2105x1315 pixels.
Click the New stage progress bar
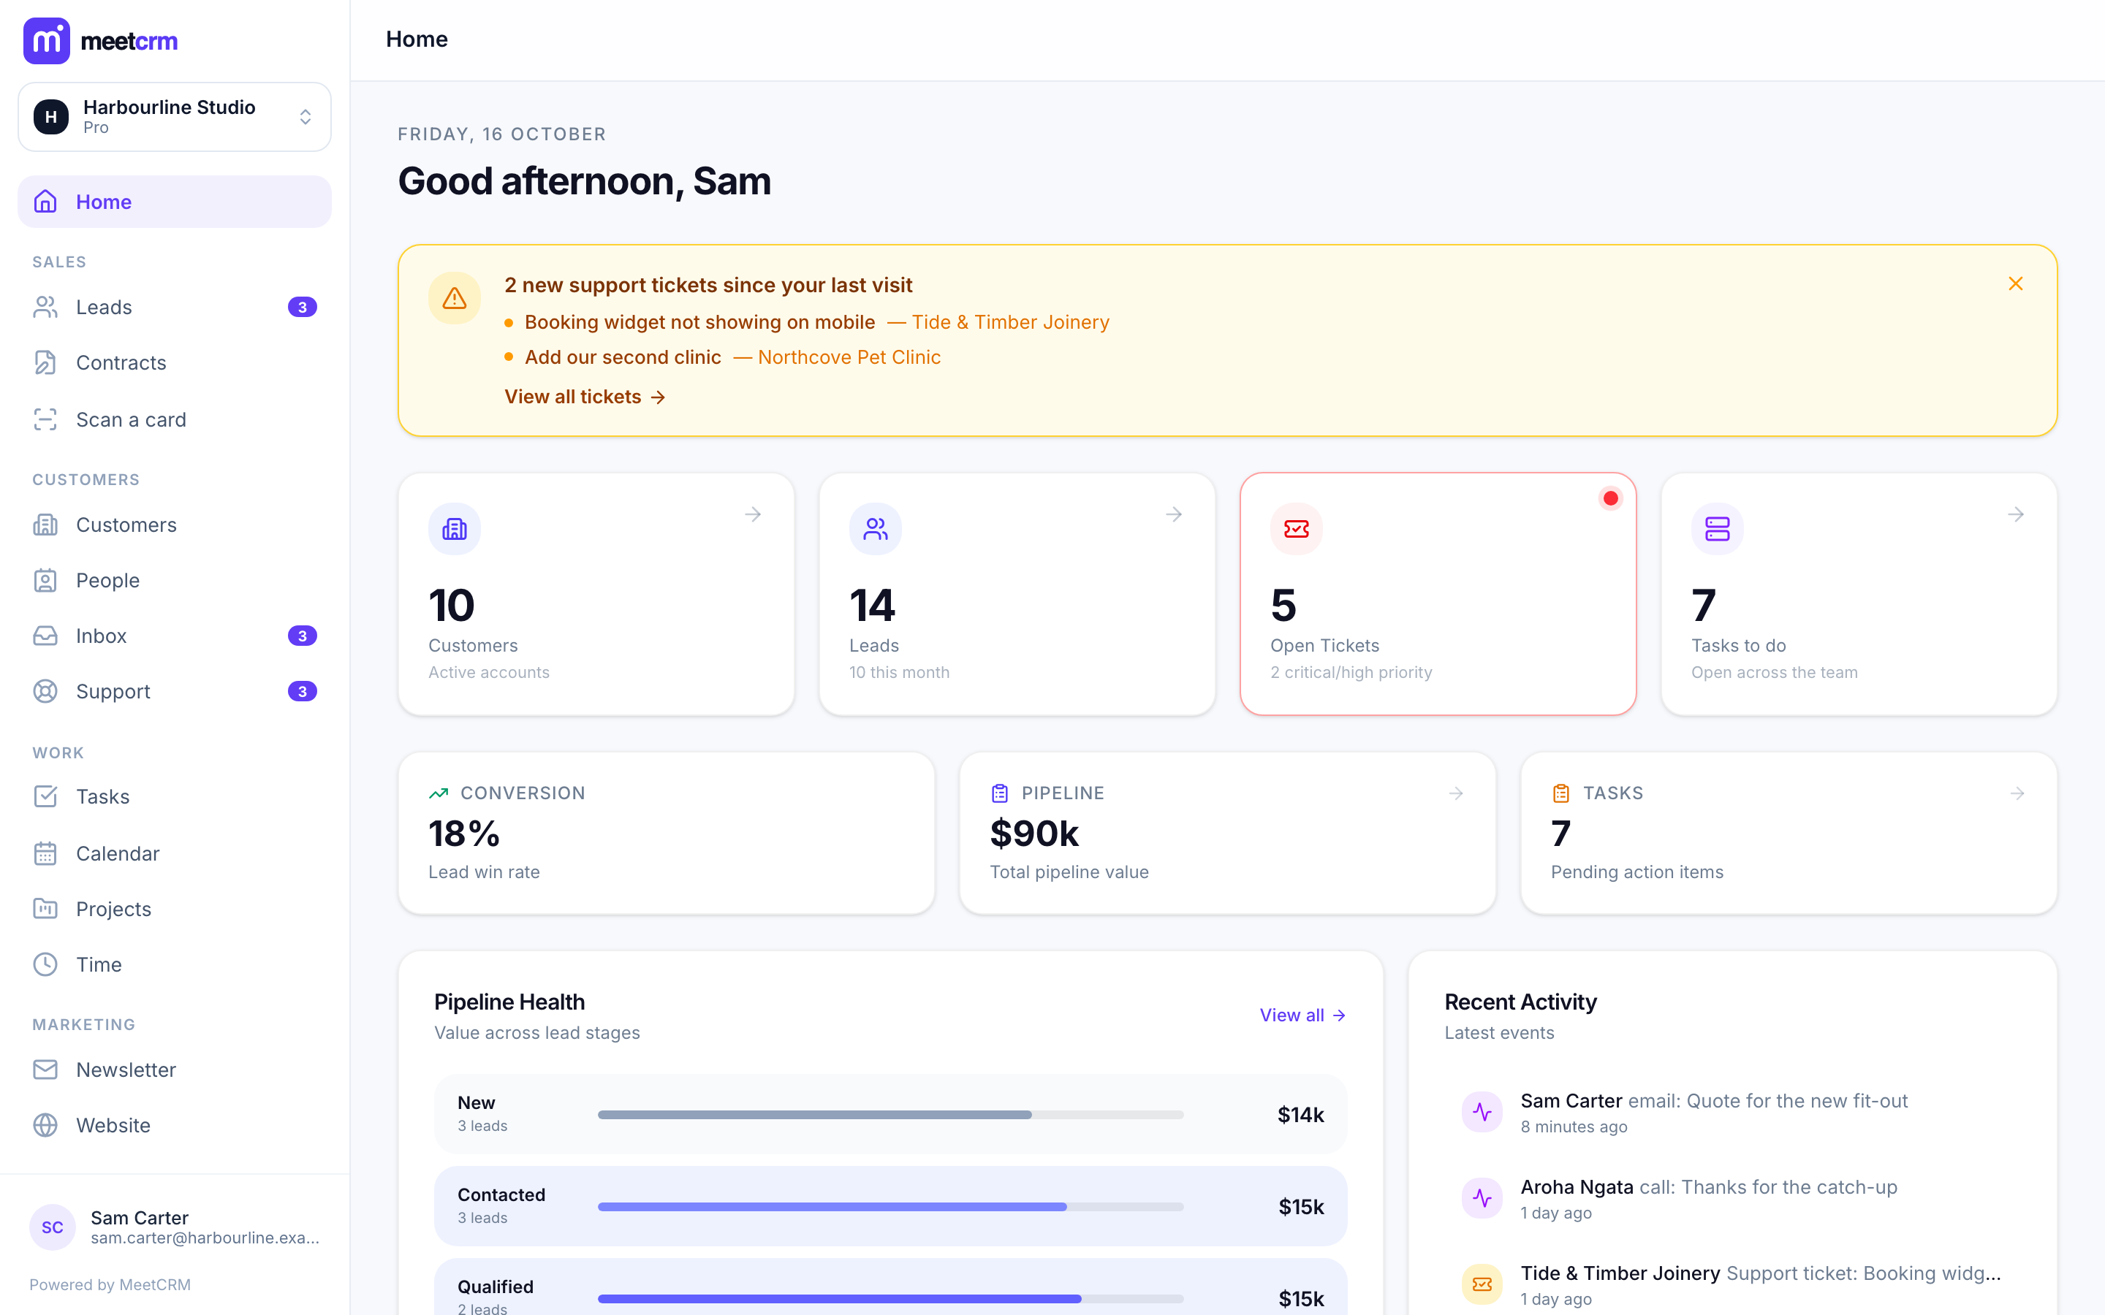(890, 1115)
